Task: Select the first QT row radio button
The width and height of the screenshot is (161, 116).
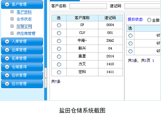Action: tap(130, 35)
